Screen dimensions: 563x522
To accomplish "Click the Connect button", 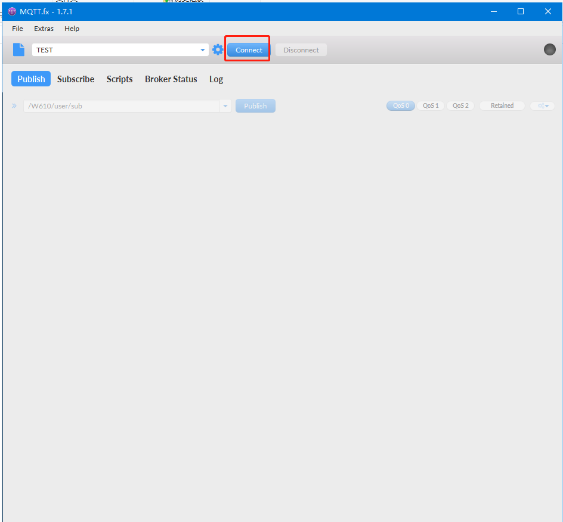I will click(x=249, y=50).
